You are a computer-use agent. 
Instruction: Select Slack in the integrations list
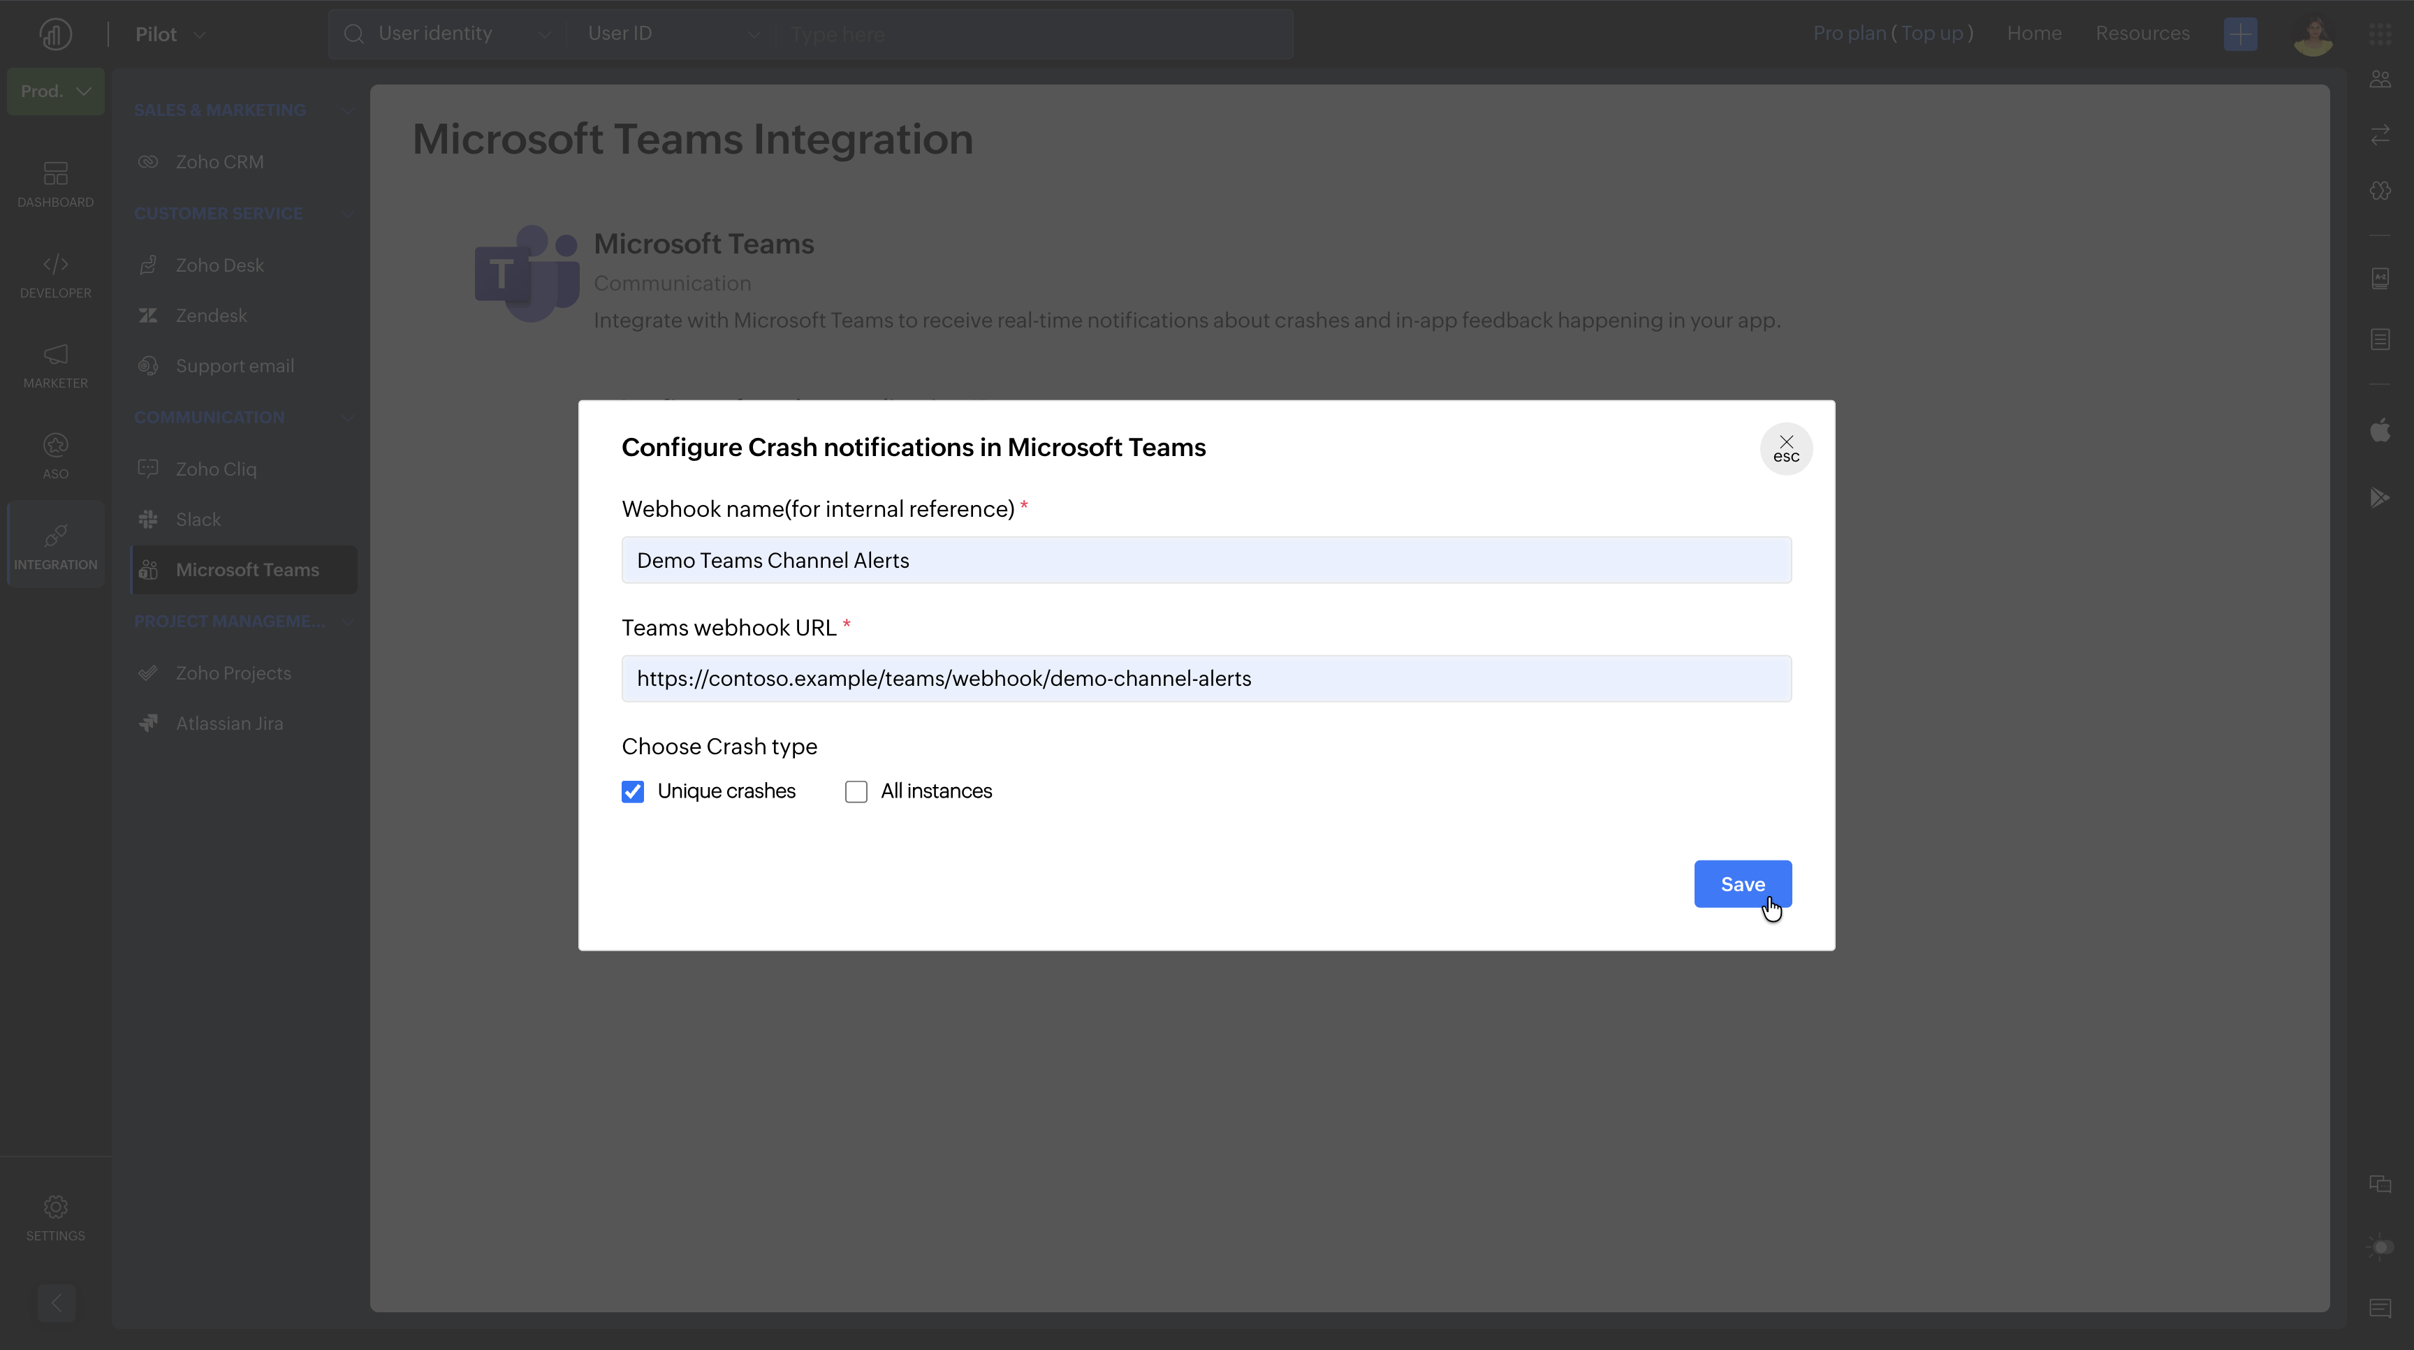pyautogui.click(x=198, y=519)
